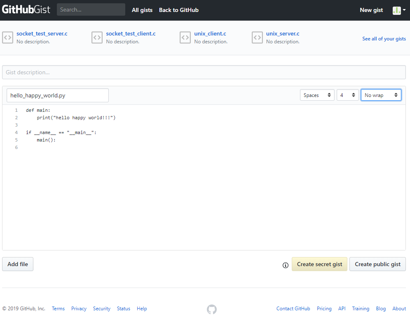Click the info icon near Create secret gist
The image size is (410, 321).
pos(286,265)
